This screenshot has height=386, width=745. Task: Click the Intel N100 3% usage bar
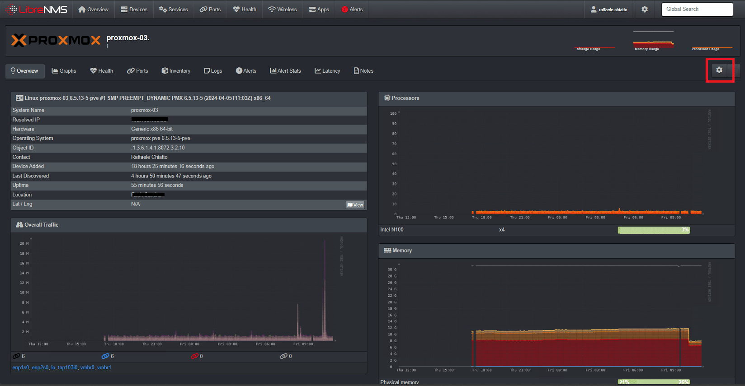coord(654,230)
